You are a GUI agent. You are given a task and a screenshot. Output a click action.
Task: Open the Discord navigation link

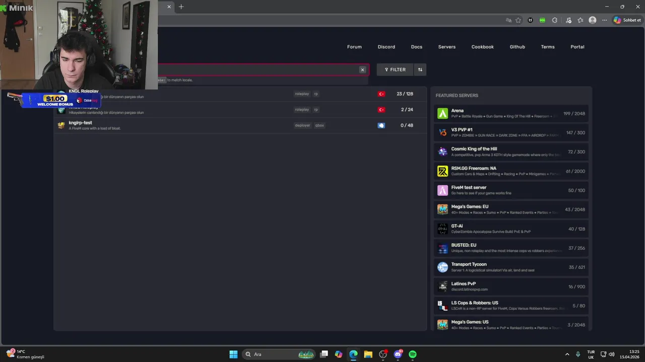(x=386, y=47)
